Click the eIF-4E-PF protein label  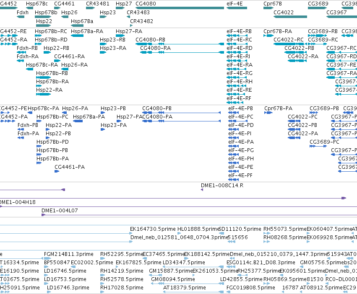[240, 175]
